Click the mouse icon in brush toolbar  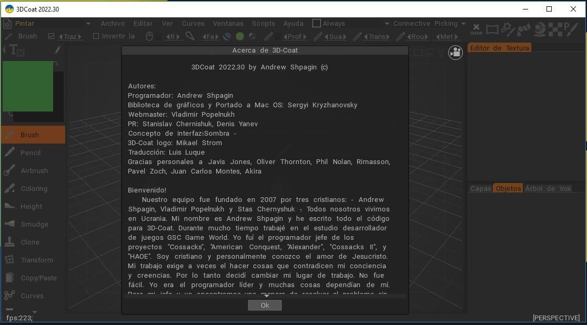[x=149, y=36]
